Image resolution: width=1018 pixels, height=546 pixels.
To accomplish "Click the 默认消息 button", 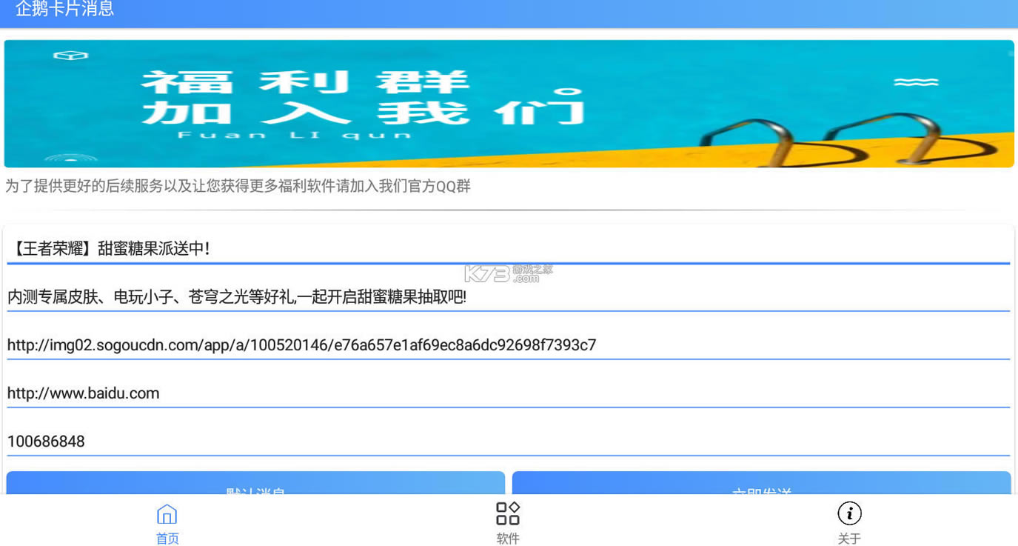I will (255, 483).
